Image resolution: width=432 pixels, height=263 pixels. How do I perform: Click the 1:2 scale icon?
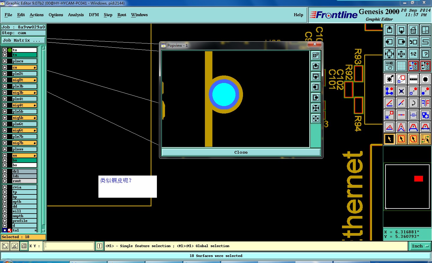[x=413, y=54]
